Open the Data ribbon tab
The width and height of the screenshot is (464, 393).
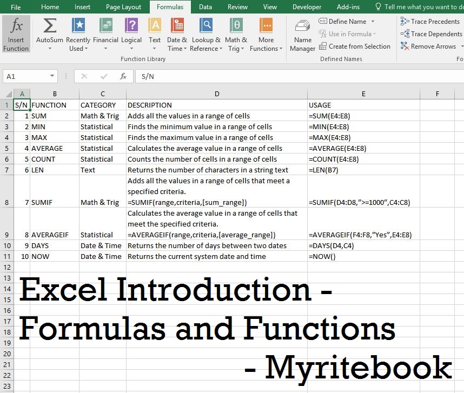tap(205, 7)
